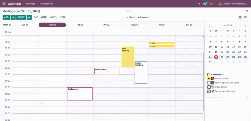Screen dimensions: 251x121
Task: Open the Lunch Meeting event
Action: pyautogui.click(x=141, y=72)
